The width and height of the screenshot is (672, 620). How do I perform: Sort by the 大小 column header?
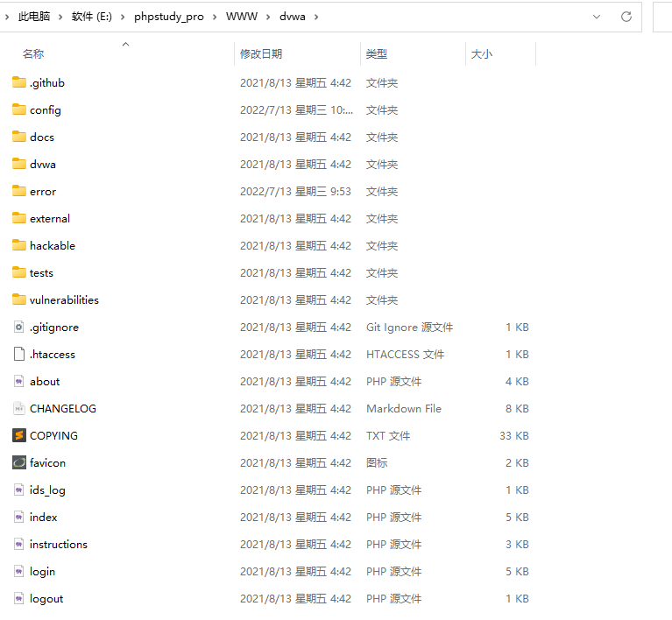click(482, 54)
